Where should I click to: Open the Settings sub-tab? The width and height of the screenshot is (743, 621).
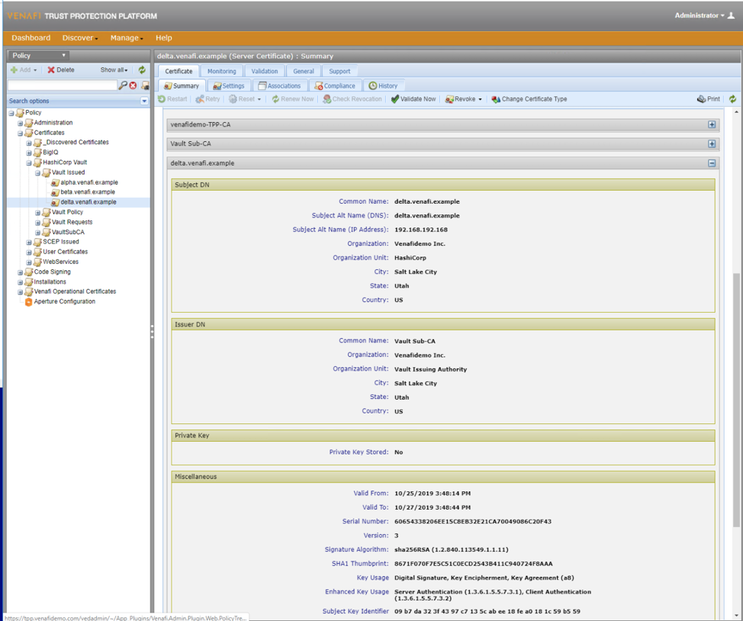[229, 85]
